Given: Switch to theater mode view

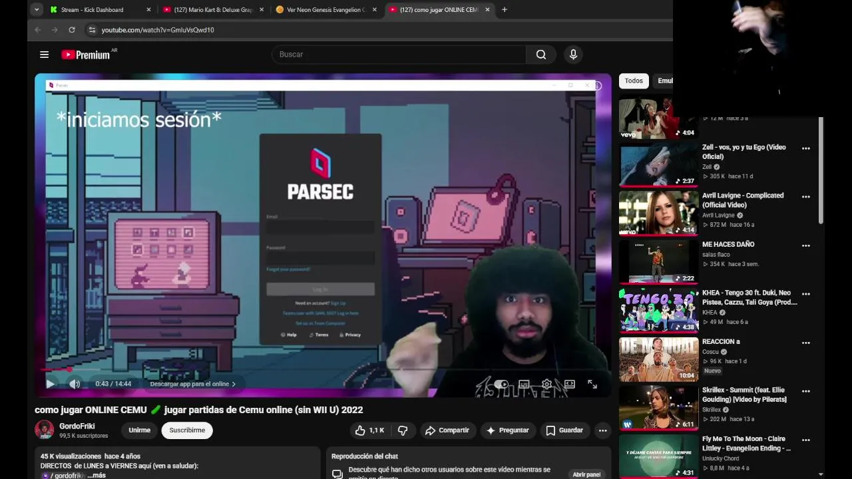Looking at the screenshot, I should pos(569,384).
